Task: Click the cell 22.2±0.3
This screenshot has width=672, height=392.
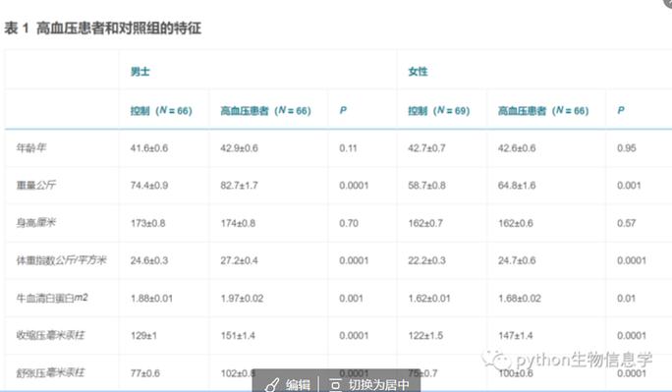Action: [x=426, y=260]
